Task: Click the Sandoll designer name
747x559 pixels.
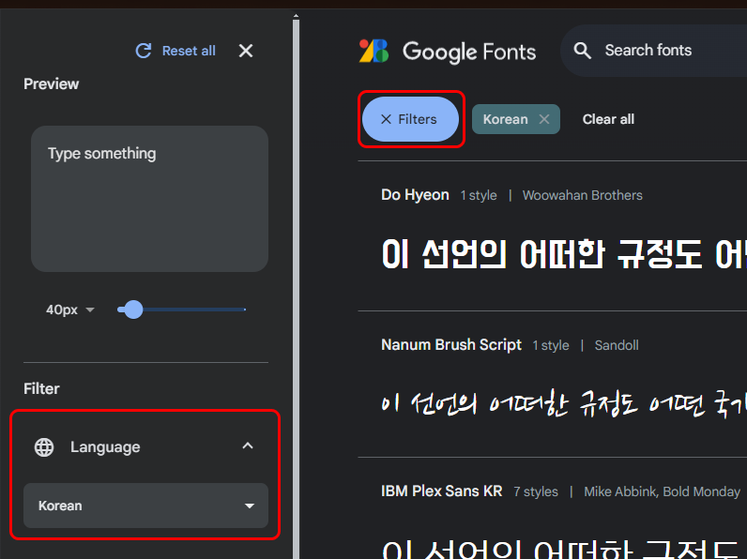Action: pyautogui.click(x=617, y=345)
